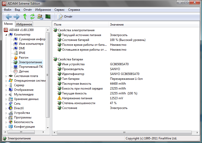Expand the Устройства tree node

click(6, 113)
